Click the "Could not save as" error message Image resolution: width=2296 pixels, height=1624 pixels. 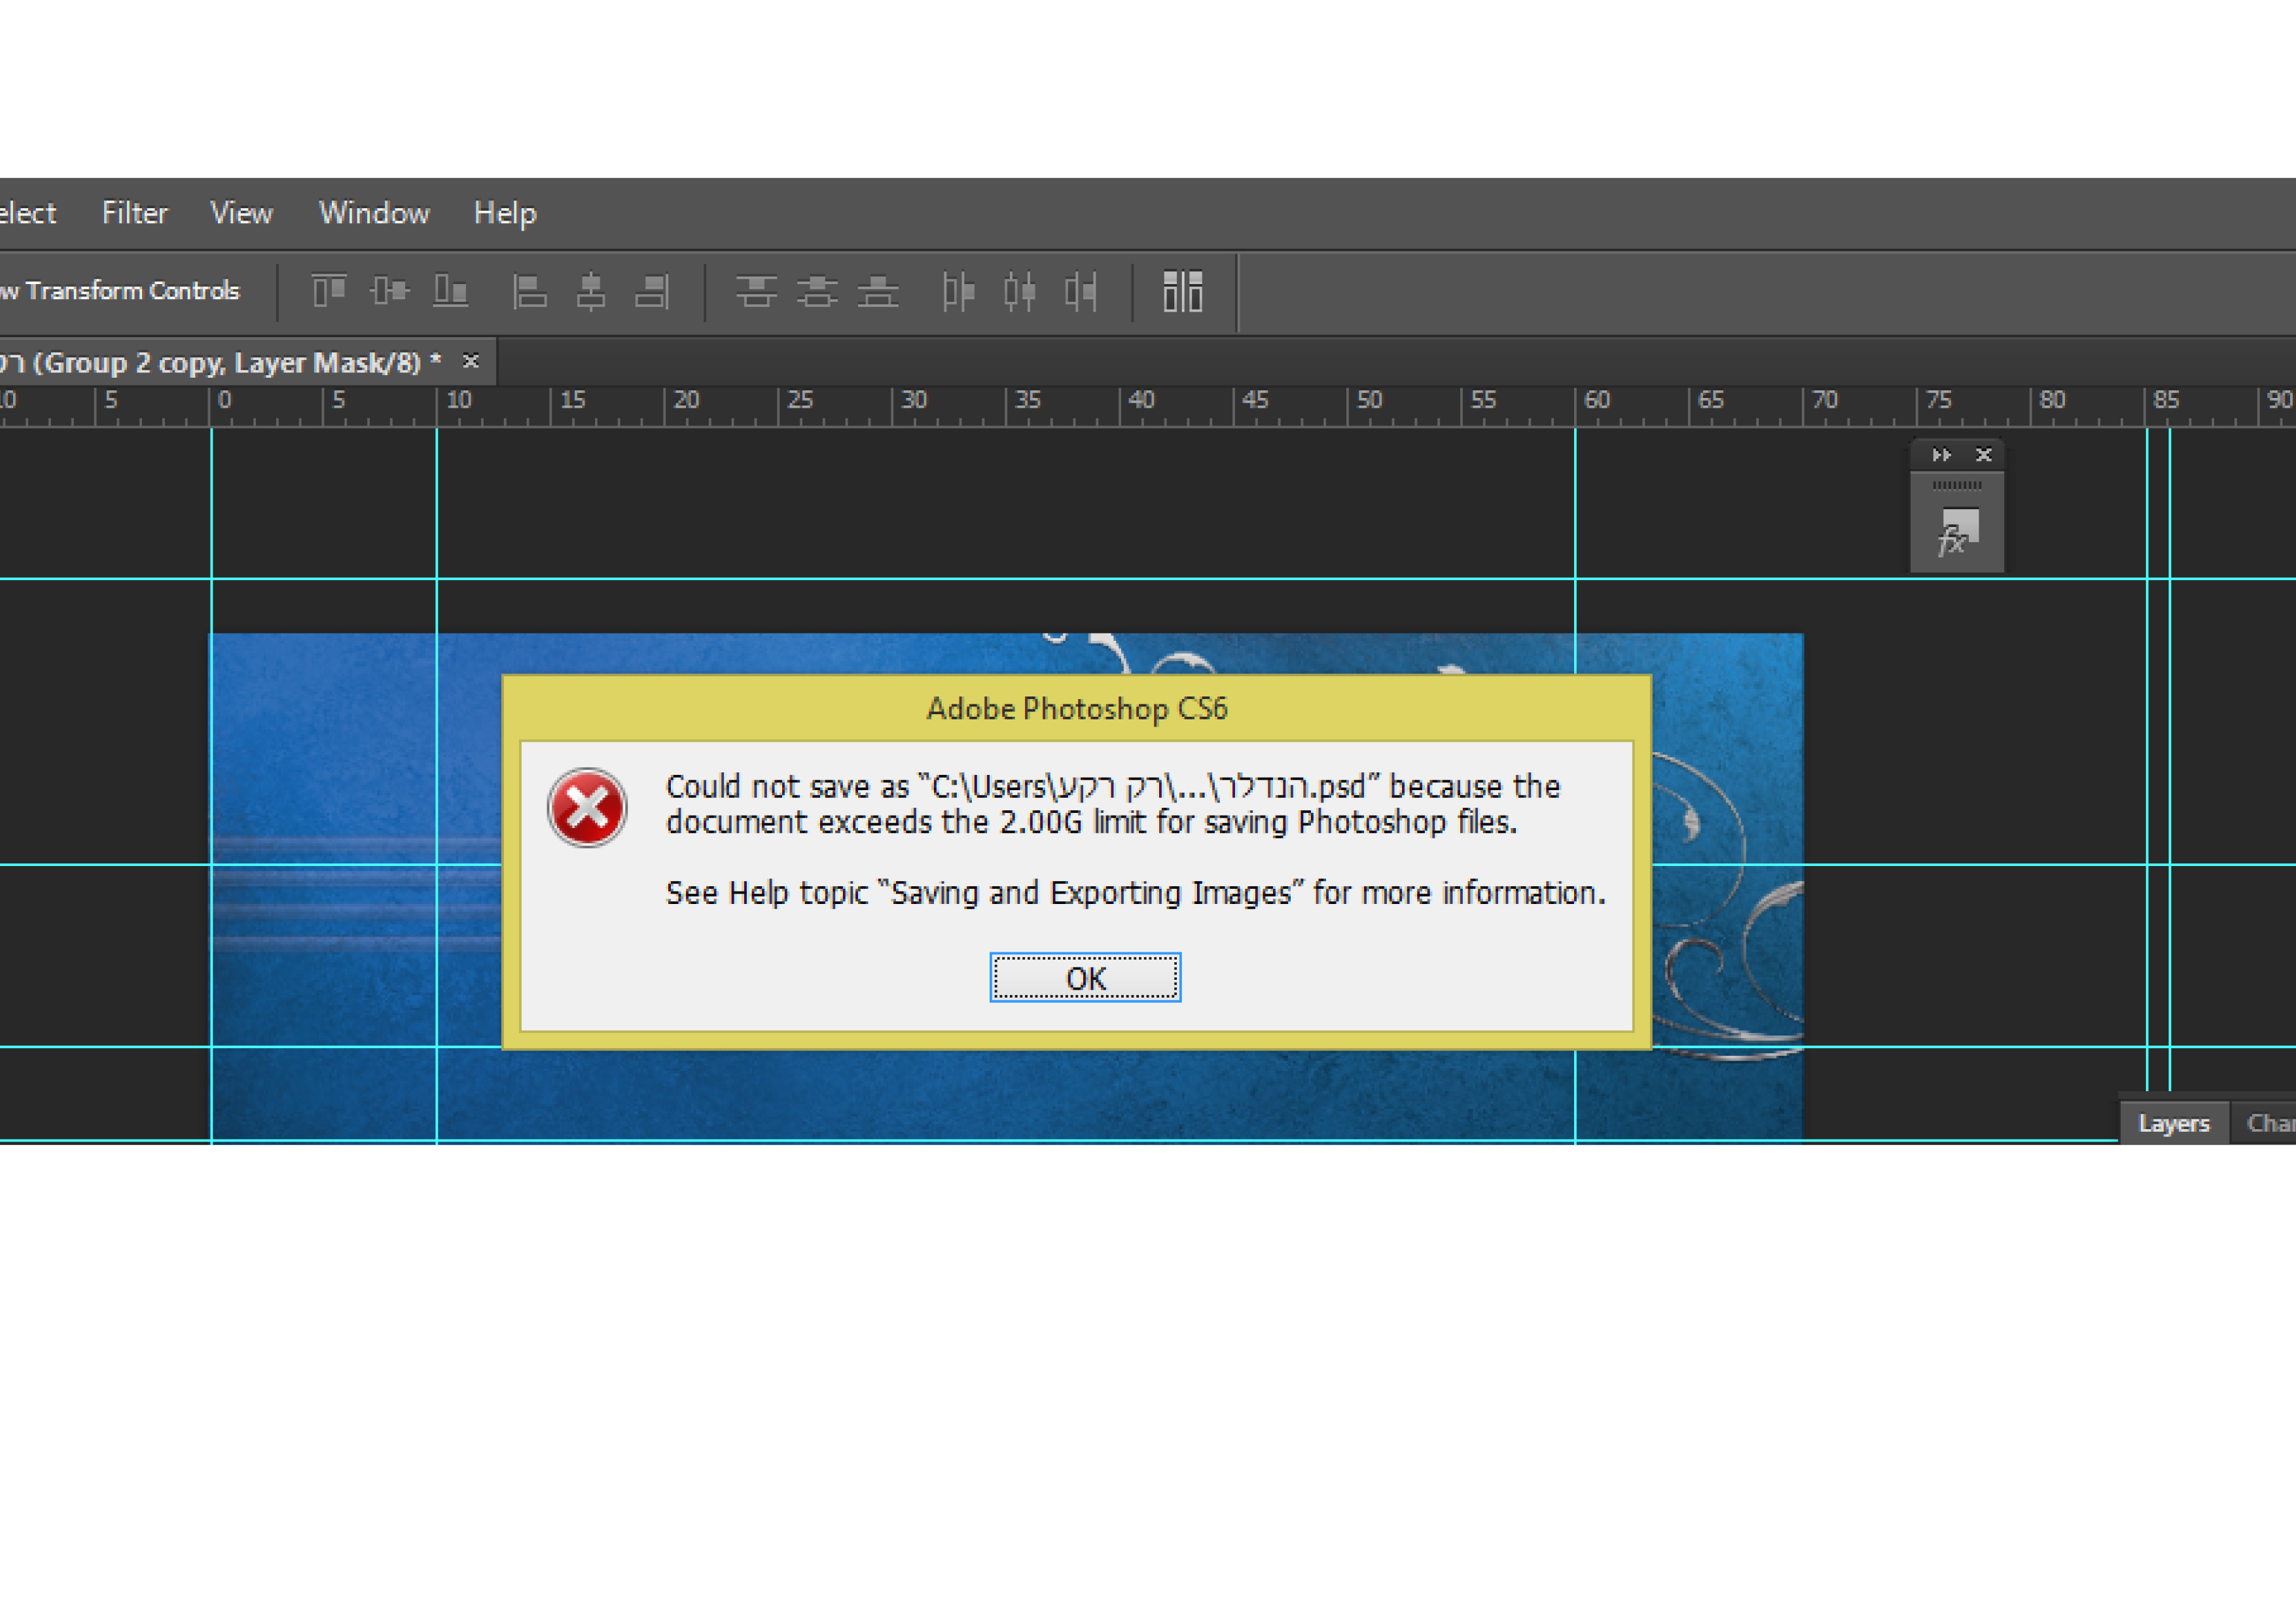point(1113,804)
